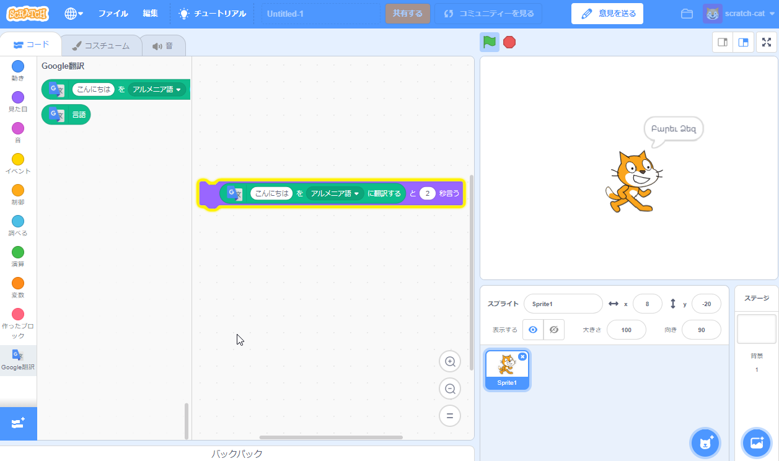The image size is (779, 461).
Task: Click the palette vertical scrollbar
Action: [187, 420]
